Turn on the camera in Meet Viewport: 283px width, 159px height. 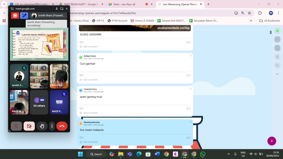click(29, 126)
